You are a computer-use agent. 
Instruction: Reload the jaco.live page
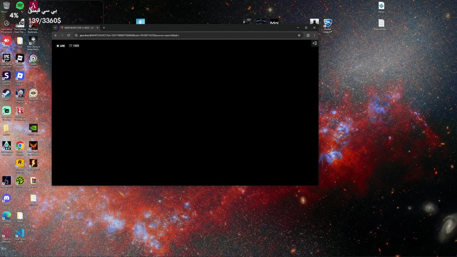tap(69, 35)
